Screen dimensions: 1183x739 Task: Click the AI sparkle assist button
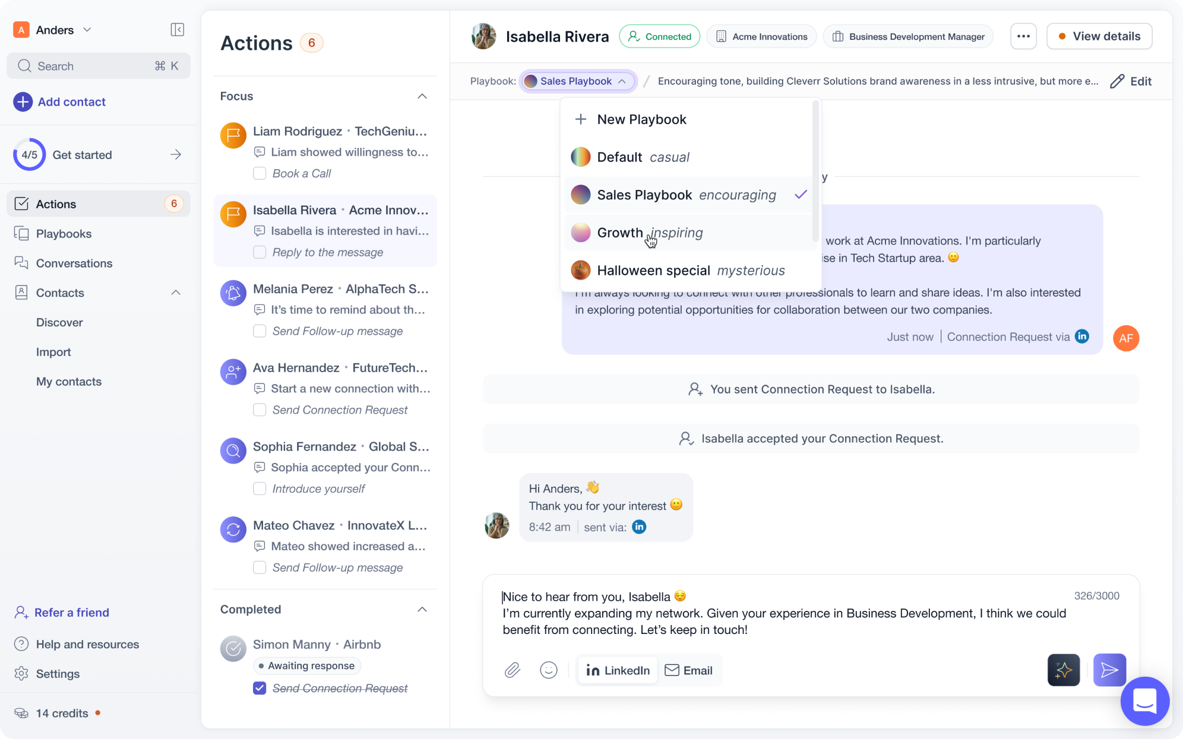(x=1064, y=670)
